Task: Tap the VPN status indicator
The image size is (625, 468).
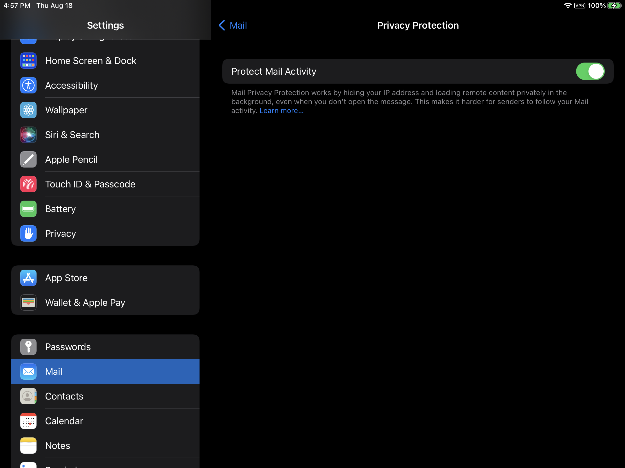Action: tap(579, 6)
